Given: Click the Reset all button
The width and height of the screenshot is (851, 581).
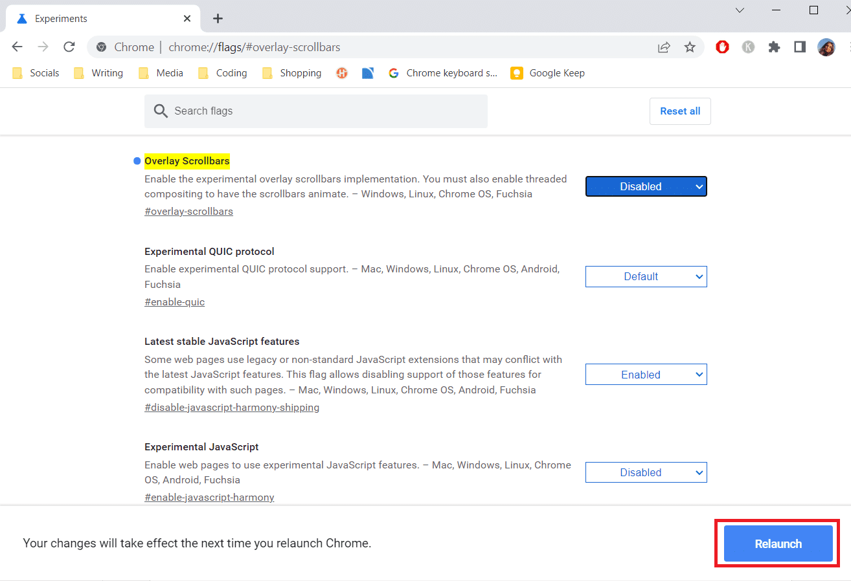Looking at the screenshot, I should (x=680, y=111).
